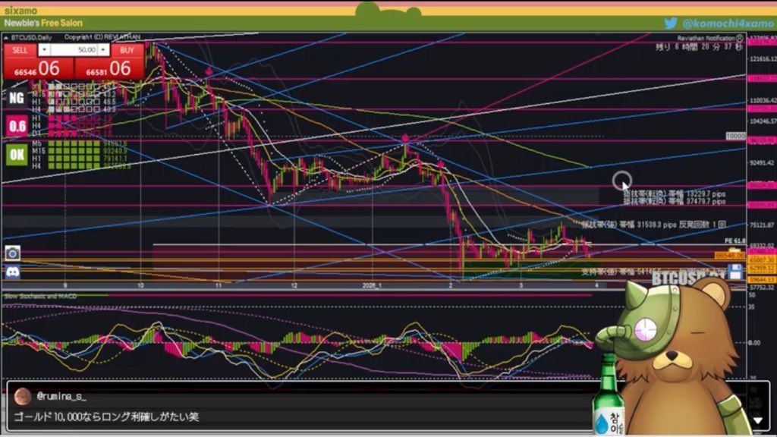This screenshot has height=437, width=777.
Task: Click the camera screenshot icon
Action: point(12,253)
